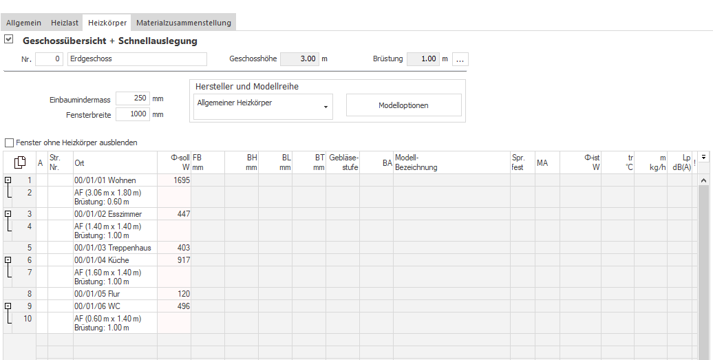Image resolution: width=713 pixels, height=360 pixels.
Task: Click the Φ-ist W column header
Action: click(x=580, y=162)
